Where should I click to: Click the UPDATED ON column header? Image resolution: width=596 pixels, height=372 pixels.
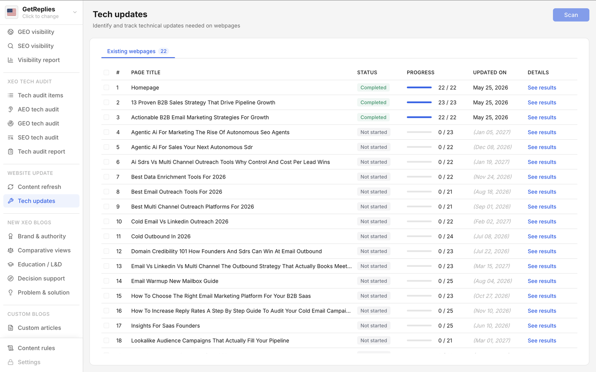[x=490, y=72]
